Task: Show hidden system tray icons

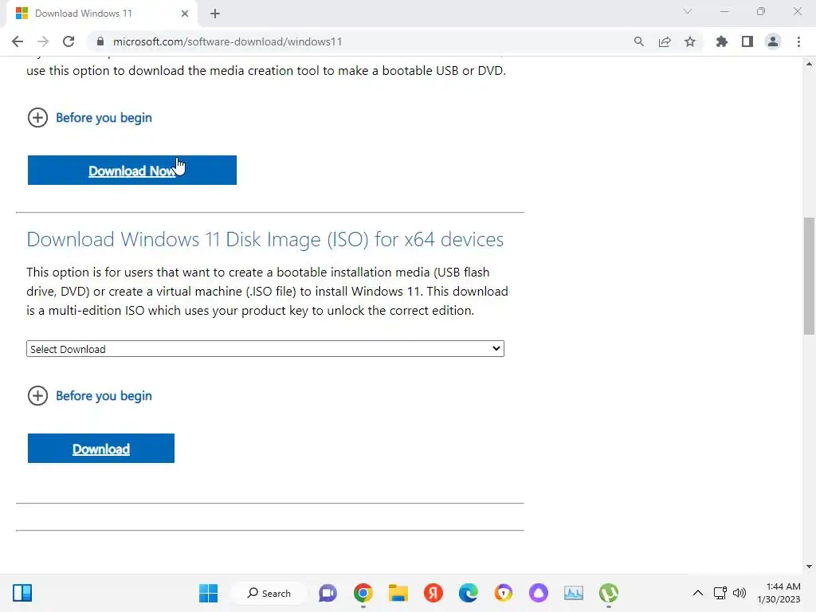Action: [x=698, y=593]
